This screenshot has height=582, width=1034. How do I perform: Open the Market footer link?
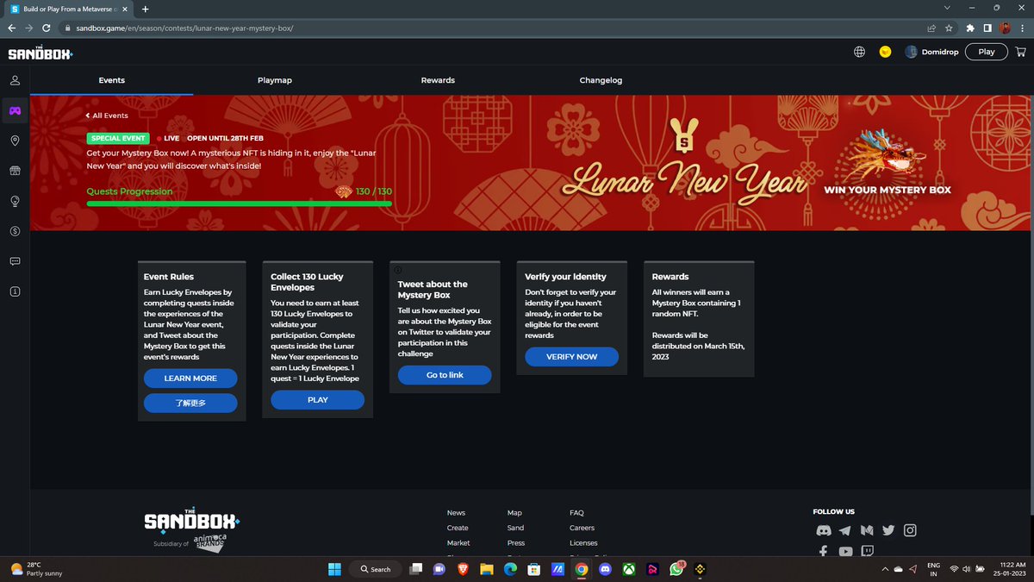pos(458,543)
